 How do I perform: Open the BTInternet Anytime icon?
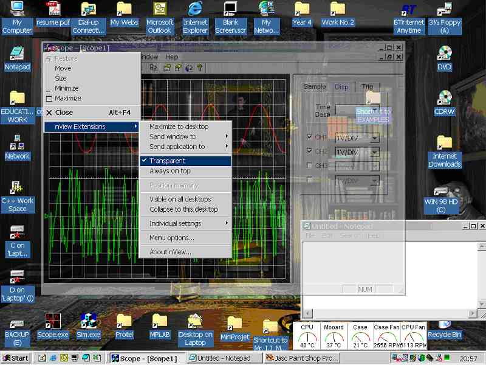(409, 10)
